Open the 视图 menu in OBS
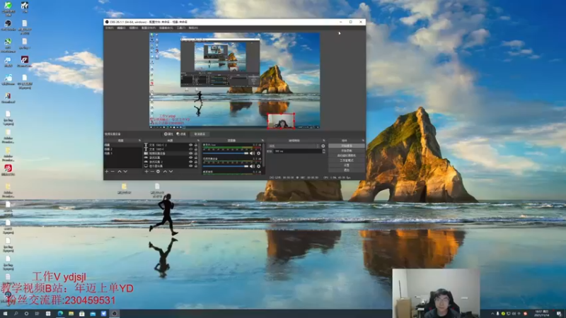 click(x=134, y=28)
